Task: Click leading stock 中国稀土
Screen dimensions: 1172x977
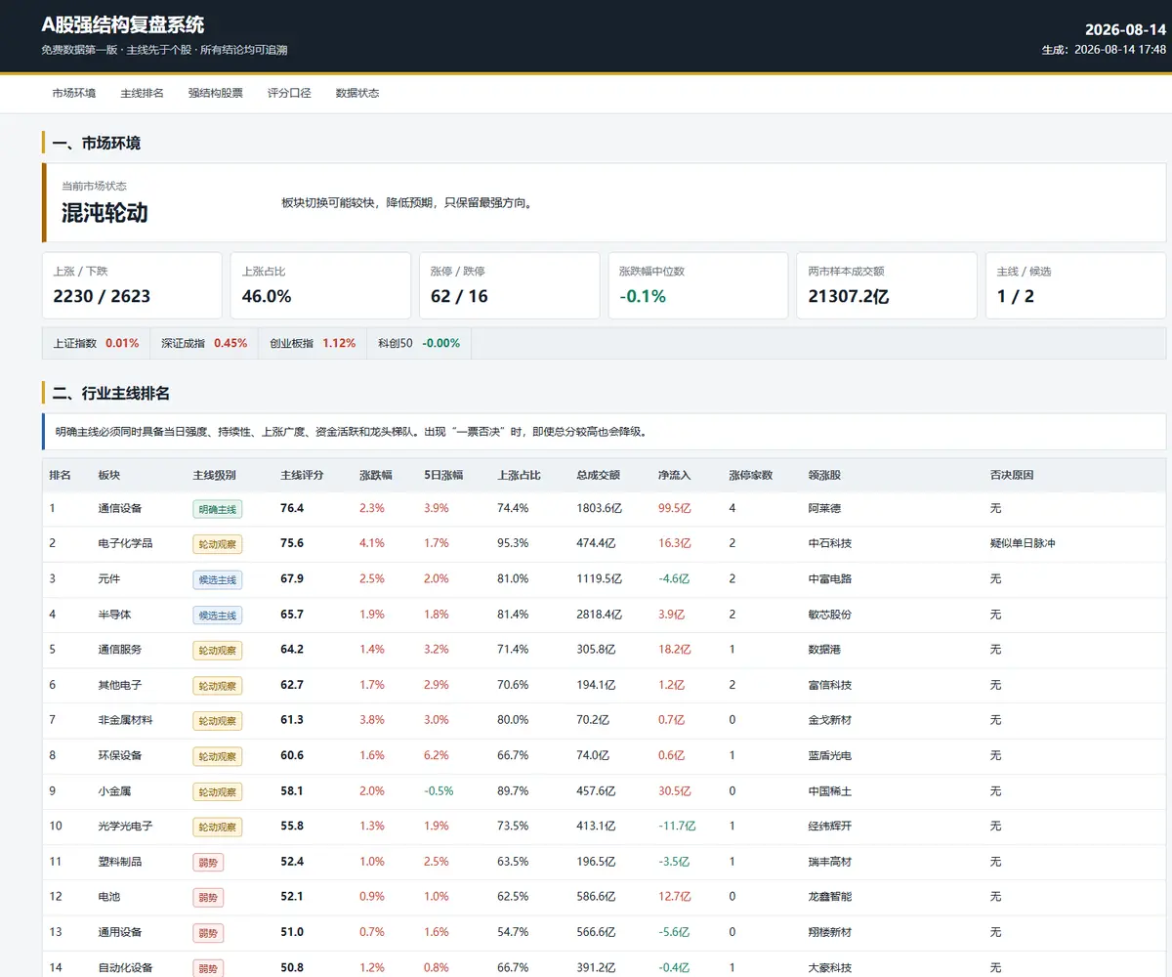Action: tap(830, 790)
